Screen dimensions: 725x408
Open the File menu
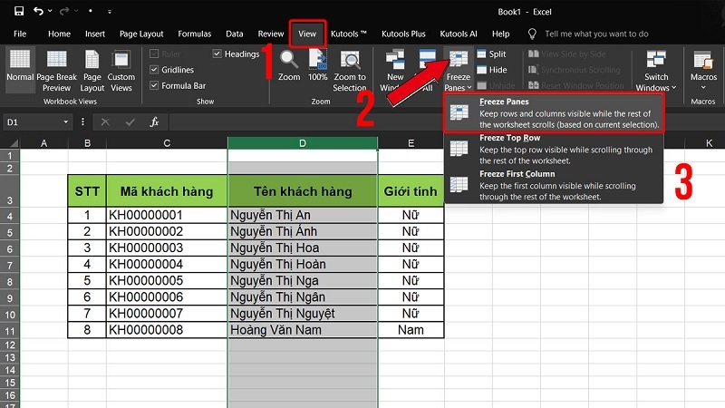[x=20, y=34]
